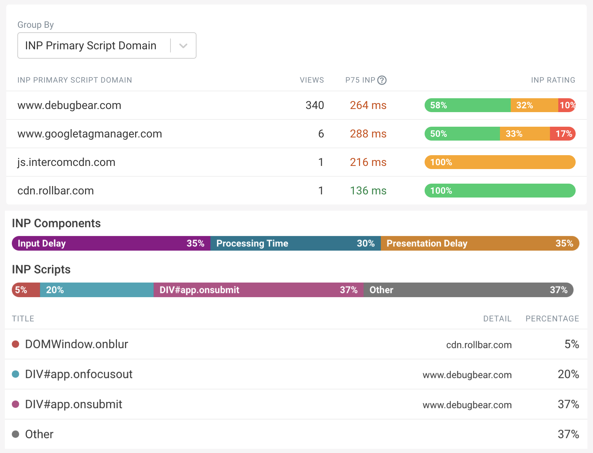Click the 5% percentage for DOMWindow.onblur

pyautogui.click(x=571, y=344)
